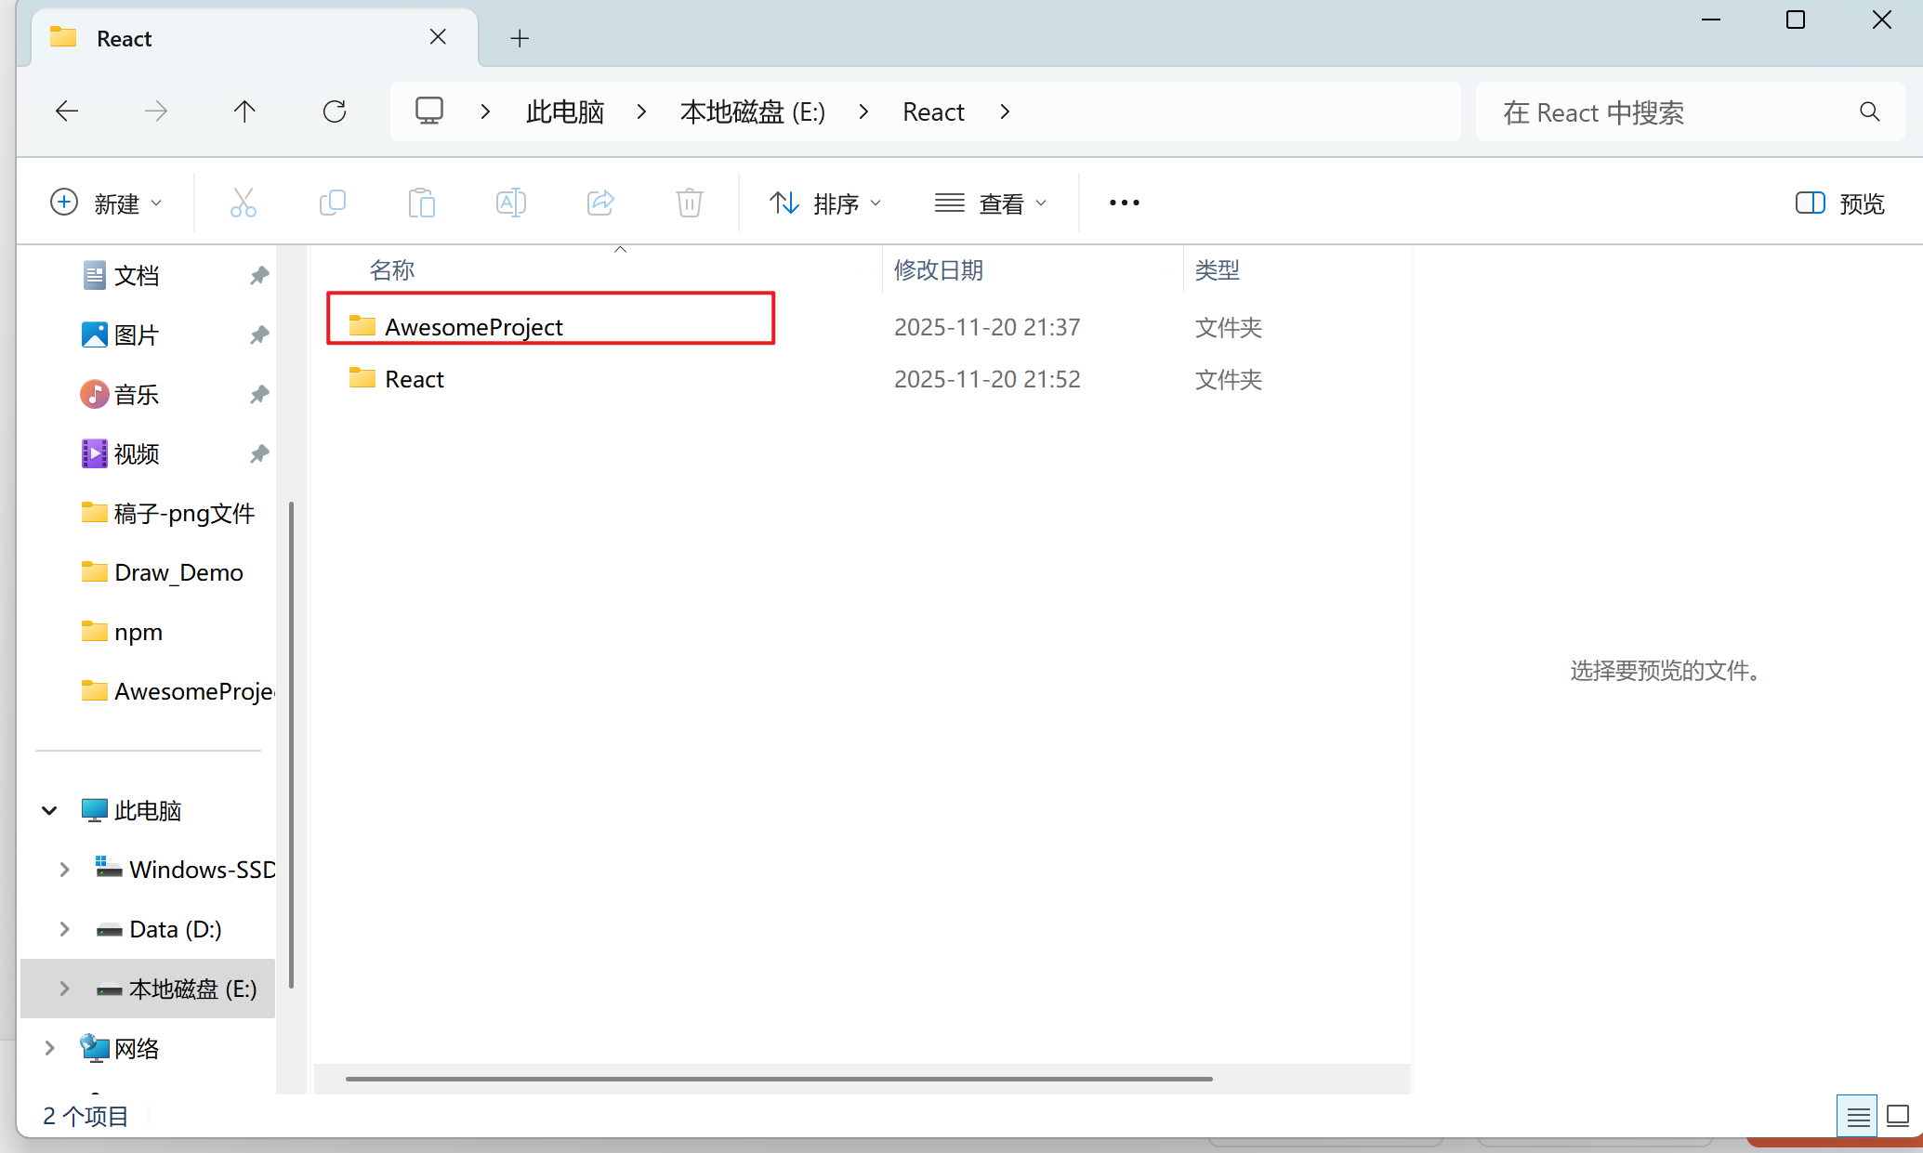
Task: Click the Share icon in toolbar
Action: [x=600, y=203]
